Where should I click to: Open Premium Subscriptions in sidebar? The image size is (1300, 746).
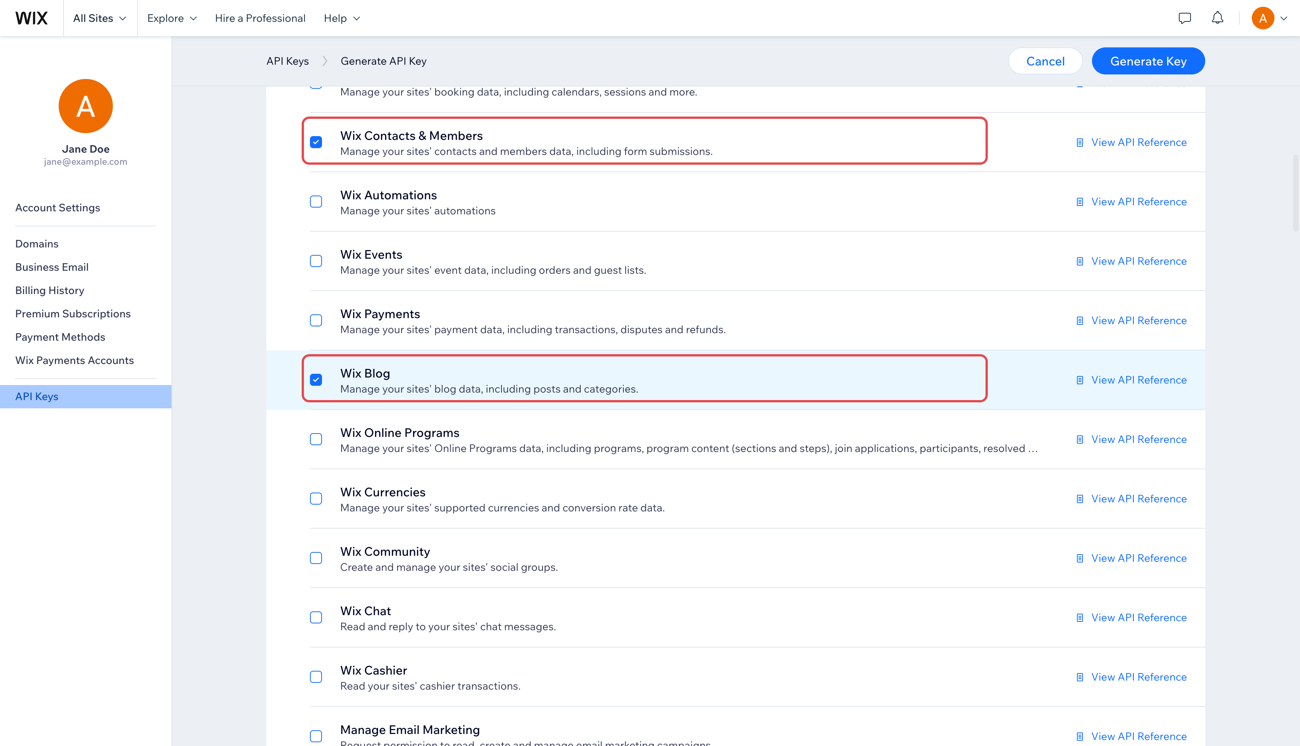click(x=73, y=314)
